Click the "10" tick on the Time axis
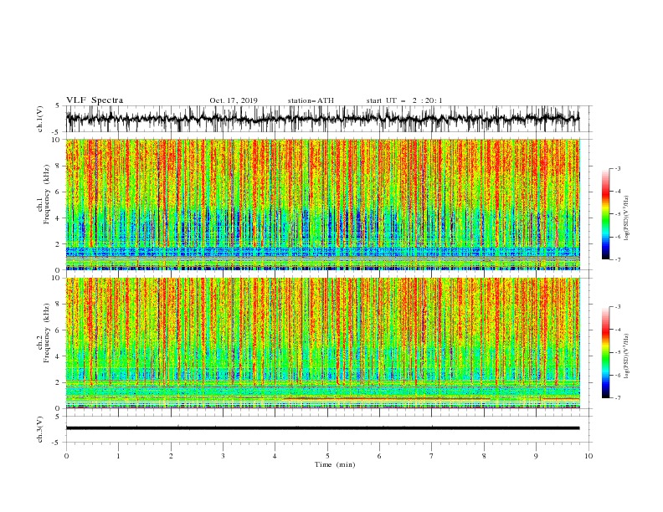The image size is (663, 512). click(588, 456)
